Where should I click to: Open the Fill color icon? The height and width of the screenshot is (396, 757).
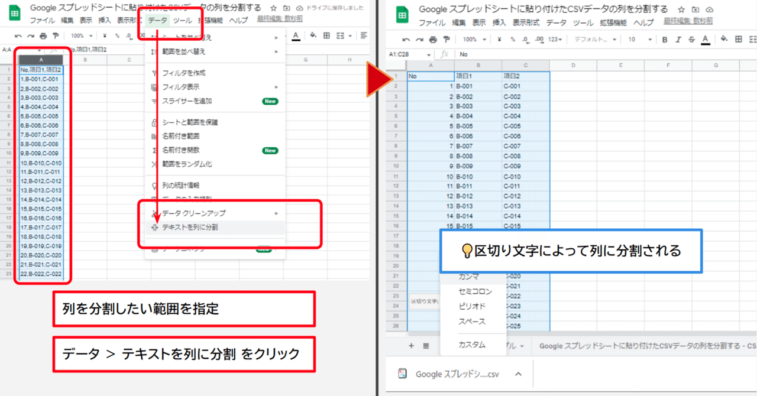(724, 39)
